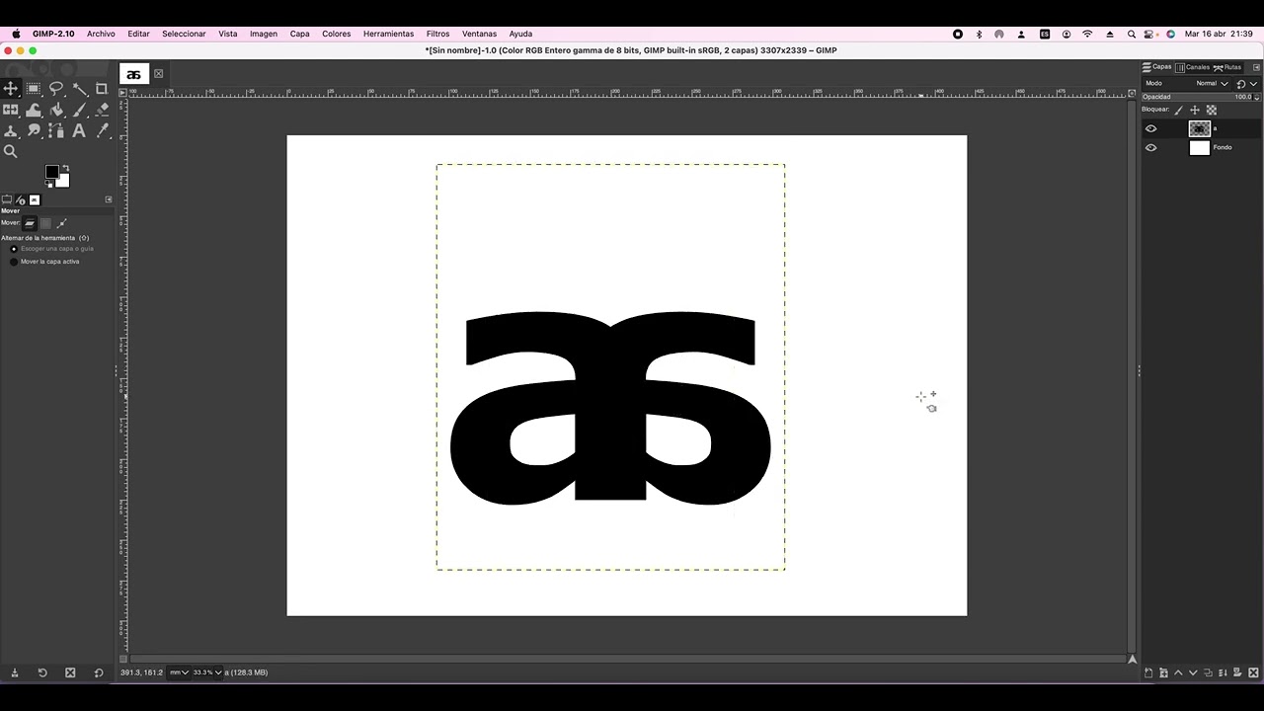Select the Text tool
Screen dimensions: 1264x711
click(x=79, y=130)
